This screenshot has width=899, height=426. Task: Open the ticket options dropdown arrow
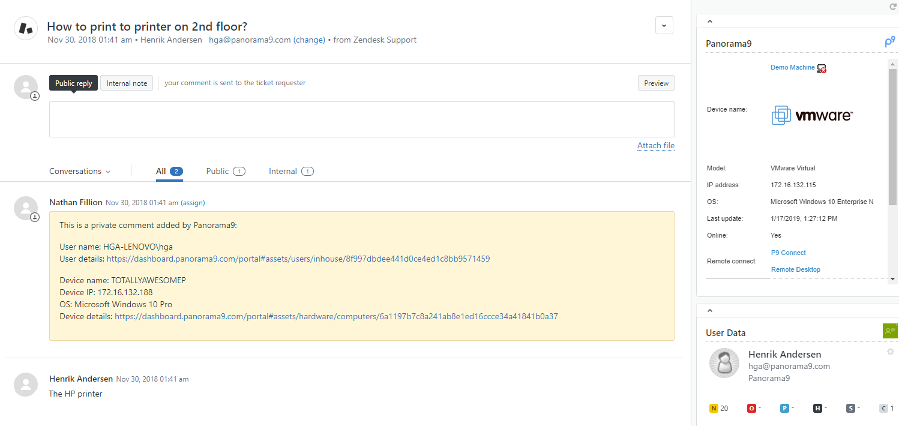(x=664, y=25)
